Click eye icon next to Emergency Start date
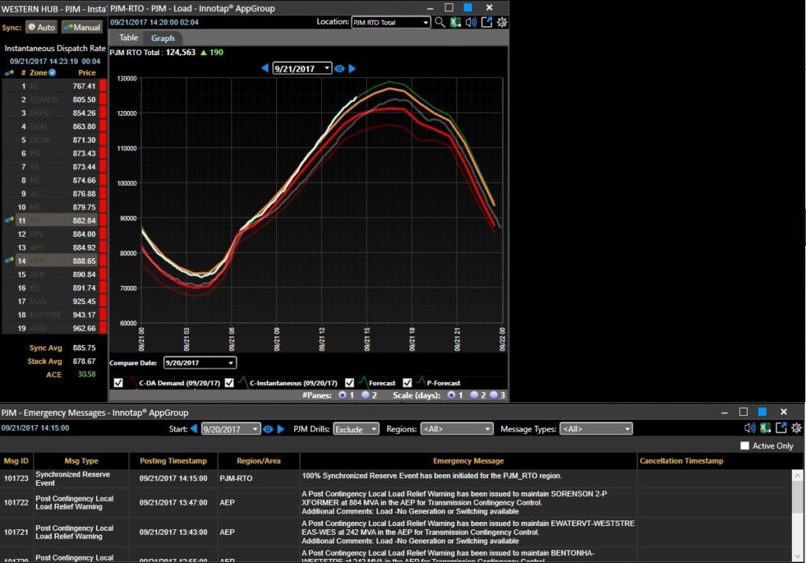Screen dimensions: 806x563 (268, 429)
